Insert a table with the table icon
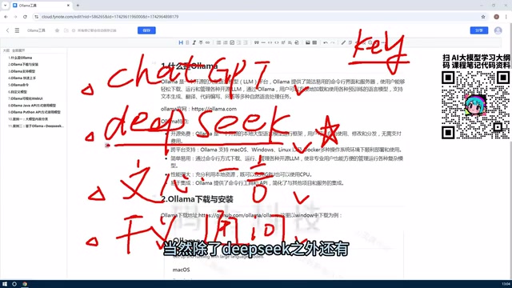Image resolution: width=512 pixels, height=288 pixels. click(314, 42)
